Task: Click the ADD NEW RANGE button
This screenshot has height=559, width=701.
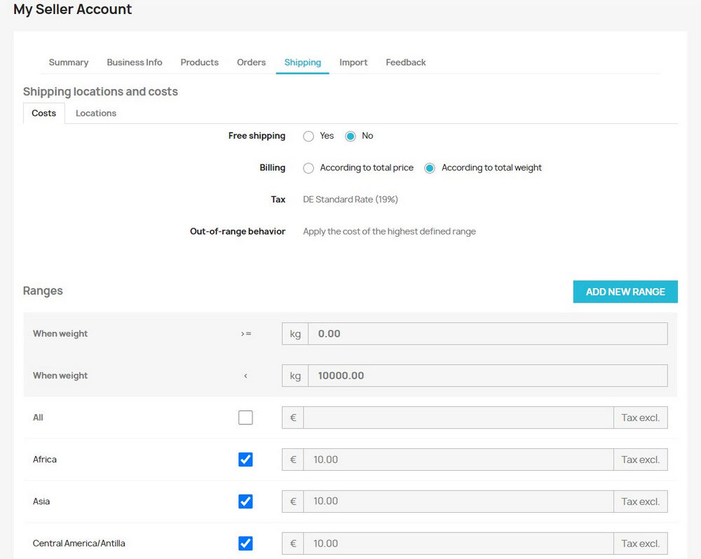Action: (625, 292)
